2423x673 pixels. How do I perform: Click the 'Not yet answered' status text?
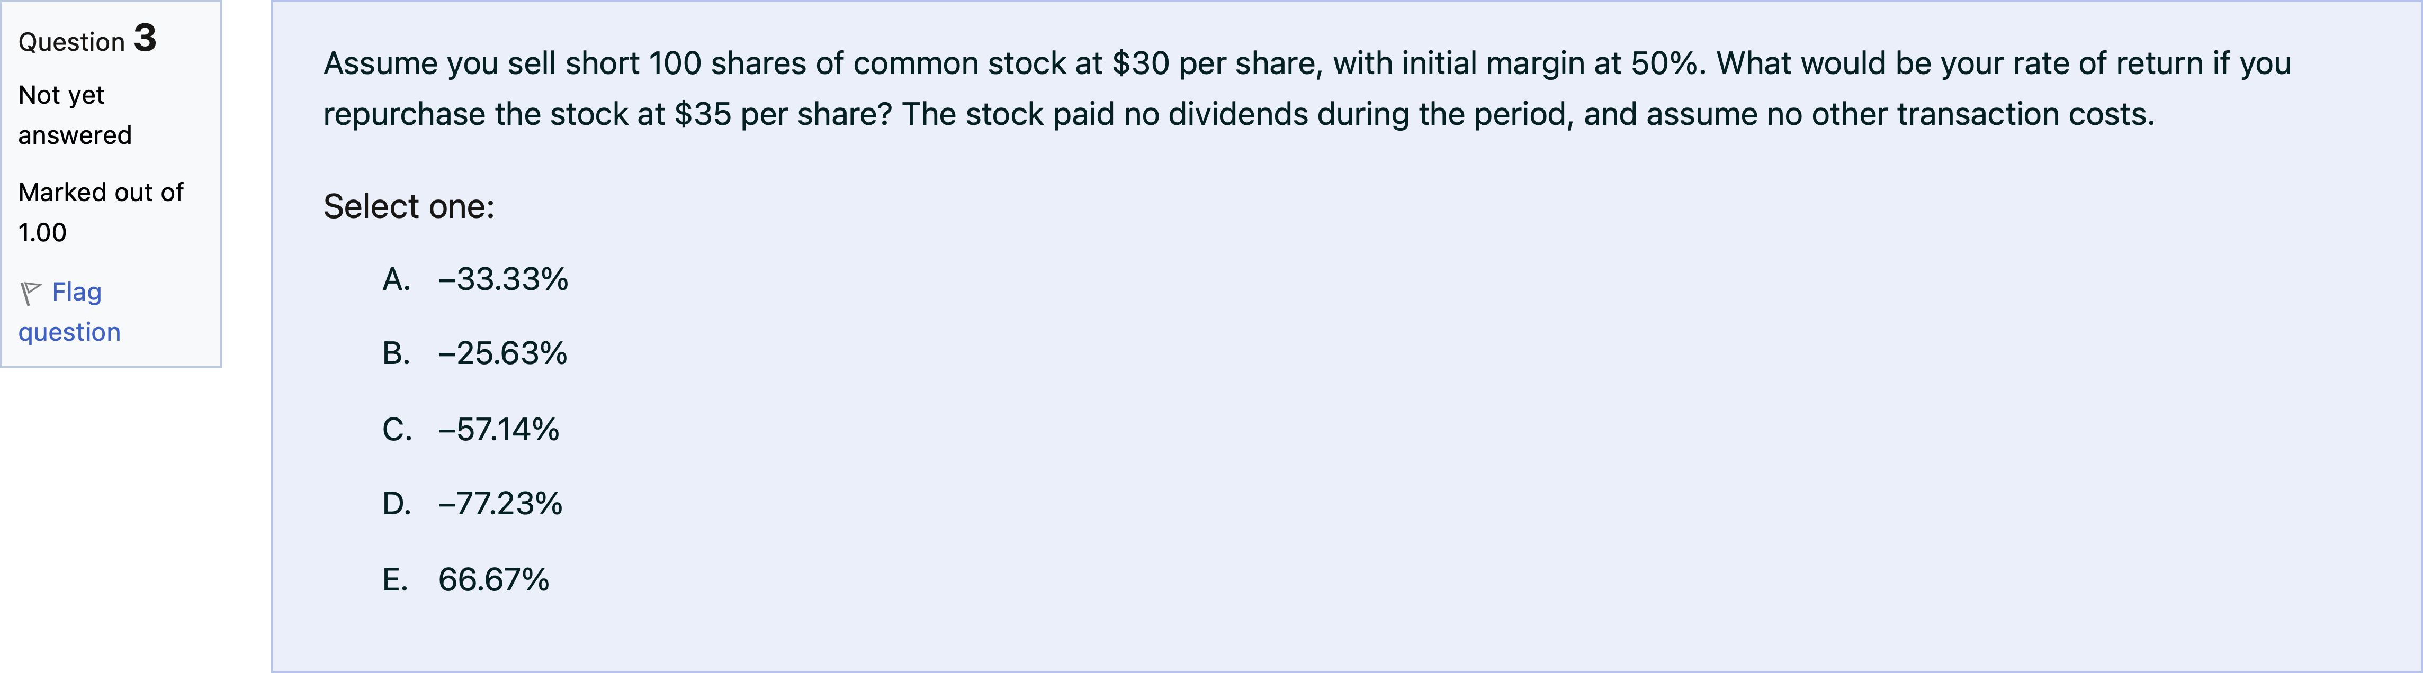(74, 115)
